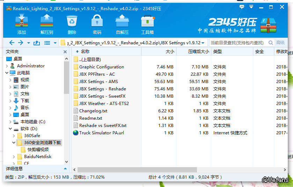Select the JBX Settings - Reshade folder

[102, 89]
